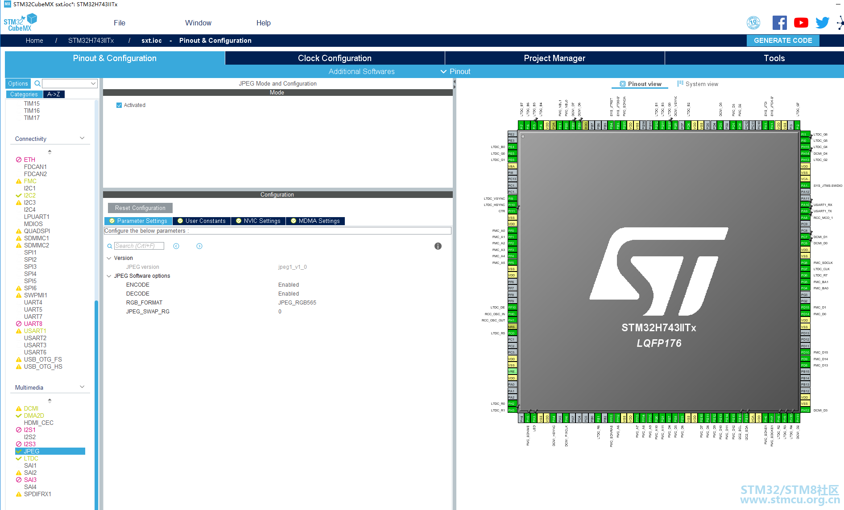This screenshot has height=510, width=844.
Task: Click the DECODE Enabled value
Action: click(x=289, y=294)
